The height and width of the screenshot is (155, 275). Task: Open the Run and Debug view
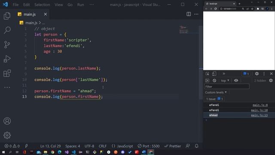(x=7, y=59)
